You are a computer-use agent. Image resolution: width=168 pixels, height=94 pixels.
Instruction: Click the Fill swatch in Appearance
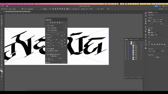coord(149,30)
